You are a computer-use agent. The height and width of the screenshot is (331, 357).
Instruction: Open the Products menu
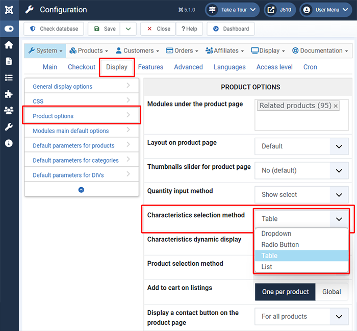pos(89,50)
